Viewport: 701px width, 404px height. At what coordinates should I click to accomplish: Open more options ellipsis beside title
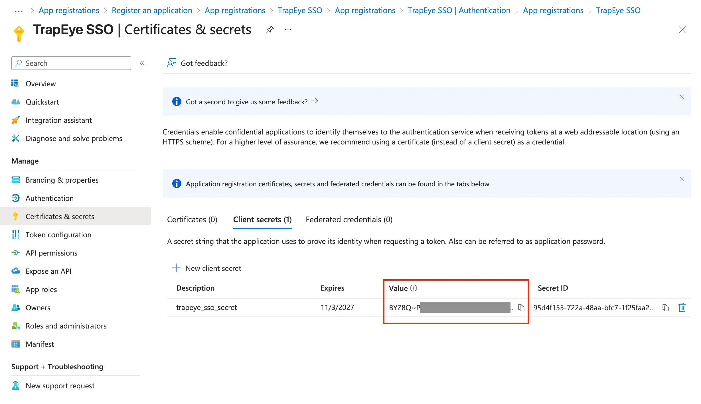click(x=288, y=30)
